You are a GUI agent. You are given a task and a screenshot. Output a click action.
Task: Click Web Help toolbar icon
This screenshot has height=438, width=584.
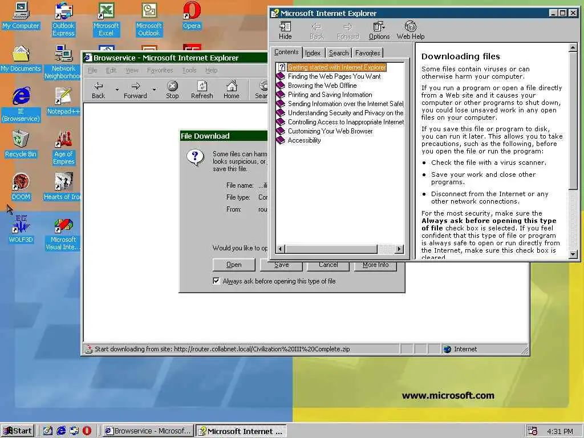(x=411, y=31)
